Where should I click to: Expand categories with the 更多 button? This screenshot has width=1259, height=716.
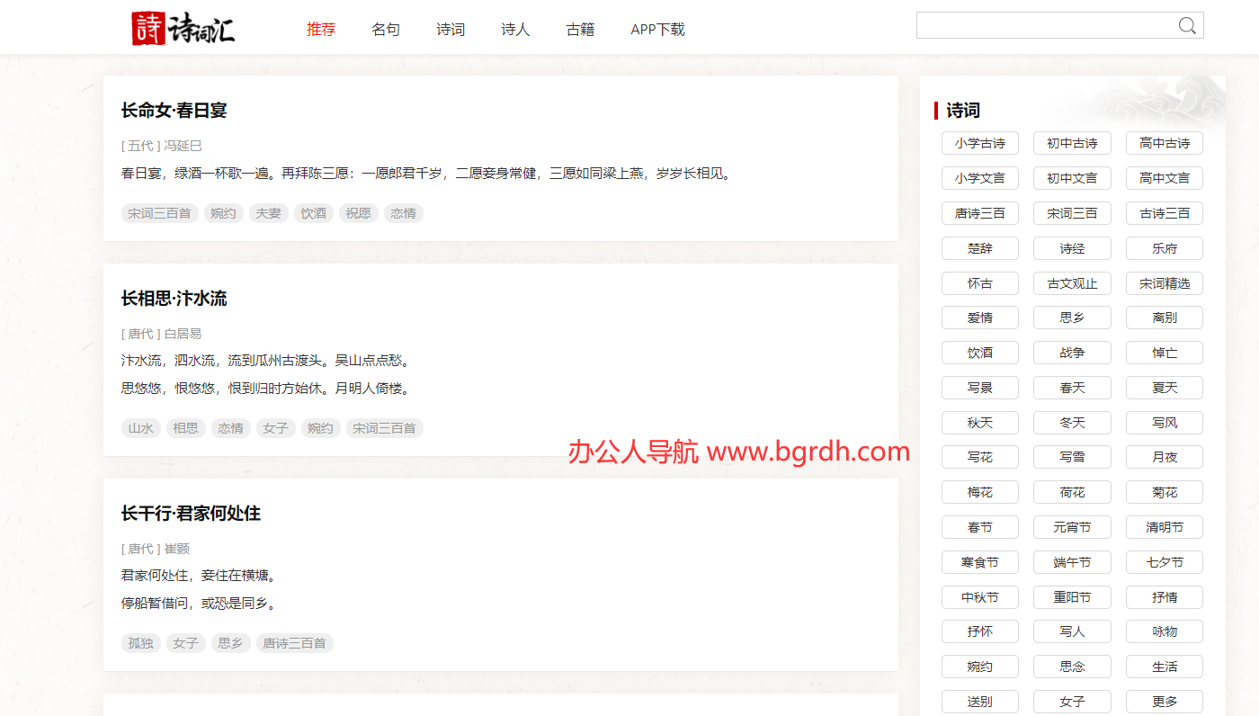tap(1164, 702)
